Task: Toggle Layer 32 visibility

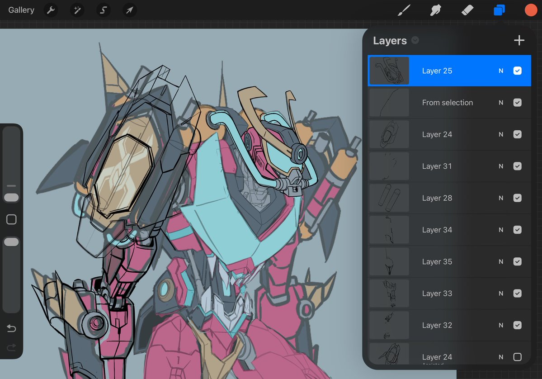Action: tap(518, 325)
